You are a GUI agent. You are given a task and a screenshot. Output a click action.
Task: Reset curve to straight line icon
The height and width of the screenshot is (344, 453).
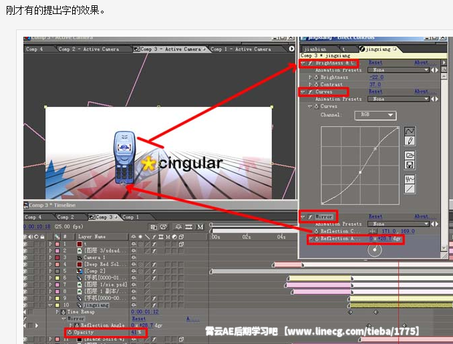coord(410,189)
